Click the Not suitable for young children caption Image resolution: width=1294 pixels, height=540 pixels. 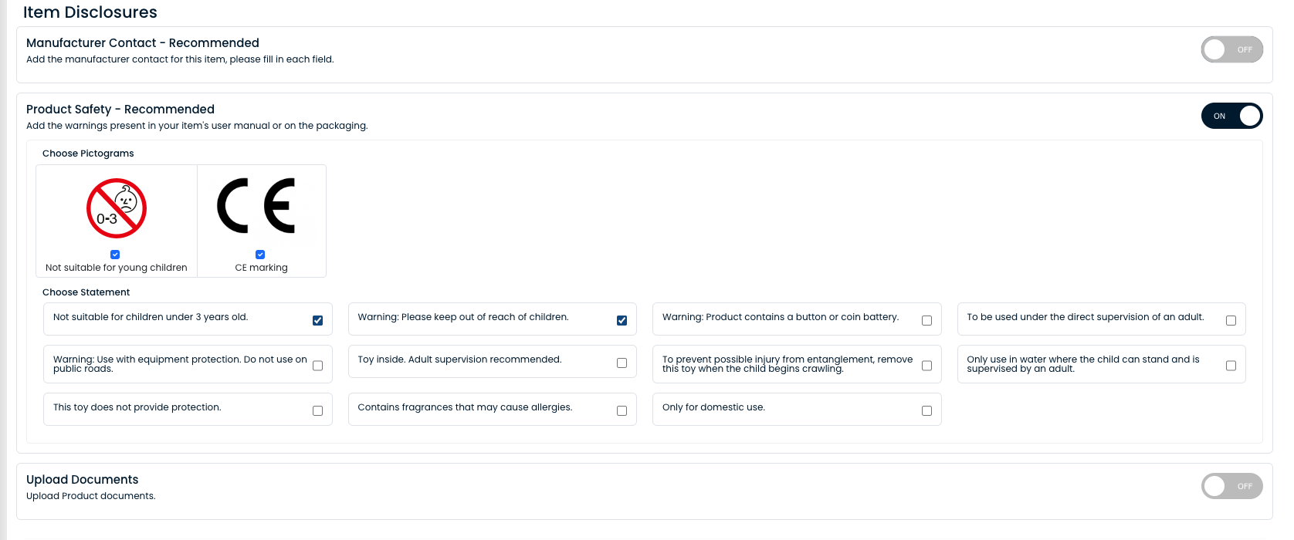(x=117, y=268)
